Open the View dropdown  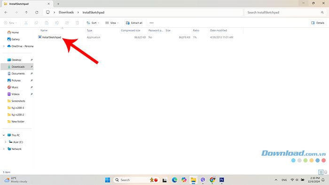tap(112, 23)
